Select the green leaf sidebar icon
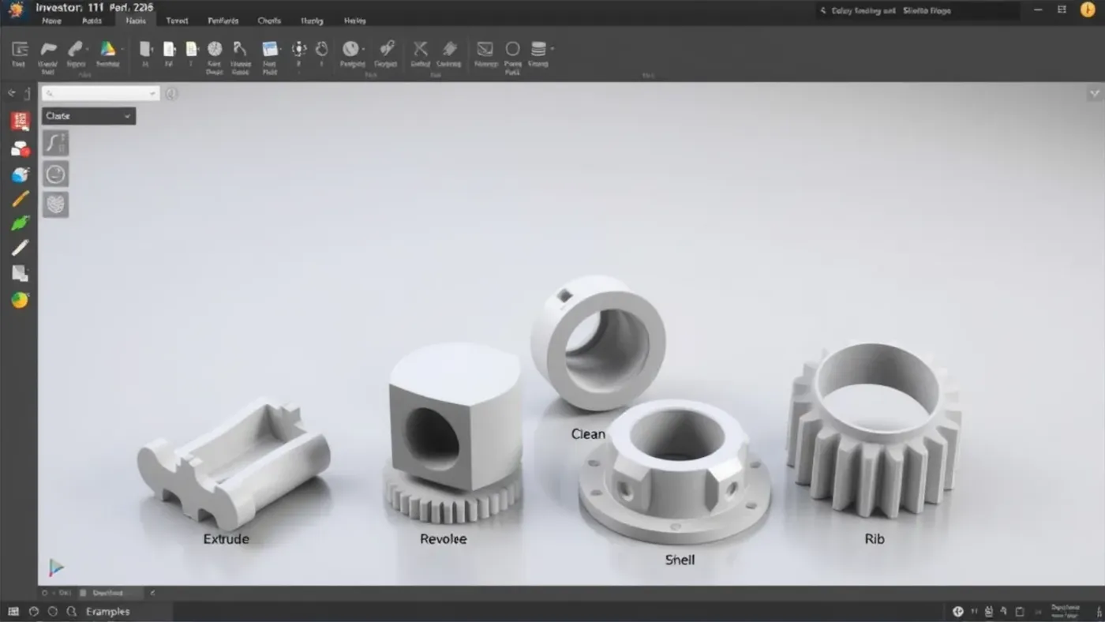This screenshot has width=1105, height=622. point(20,223)
